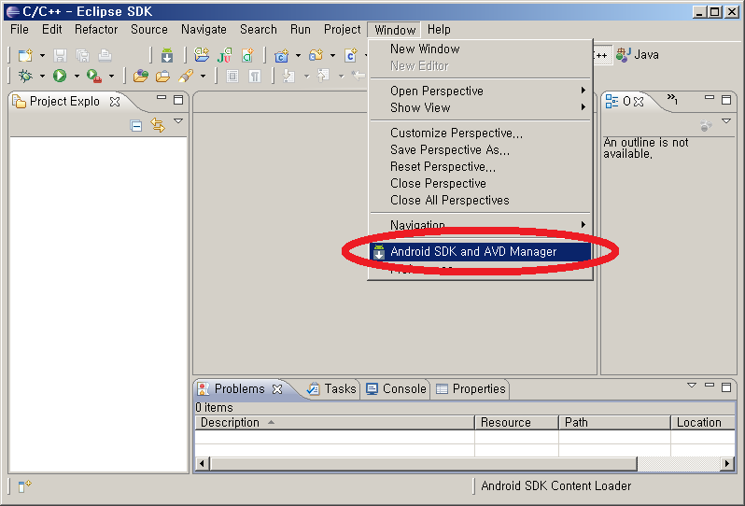The image size is (745, 506).
Task: Toggle Show Whitespace Characters pilcrow icon
Action: (255, 76)
